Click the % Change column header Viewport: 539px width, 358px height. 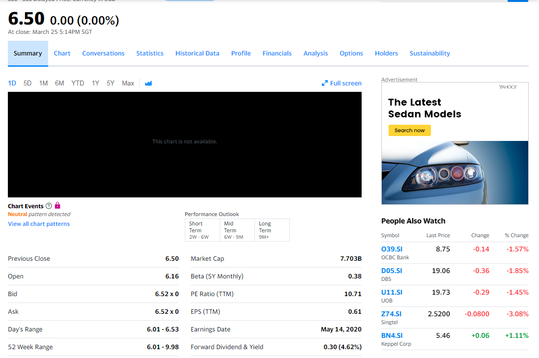click(x=516, y=235)
